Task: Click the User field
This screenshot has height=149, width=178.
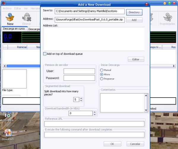Action: click(79, 71)
